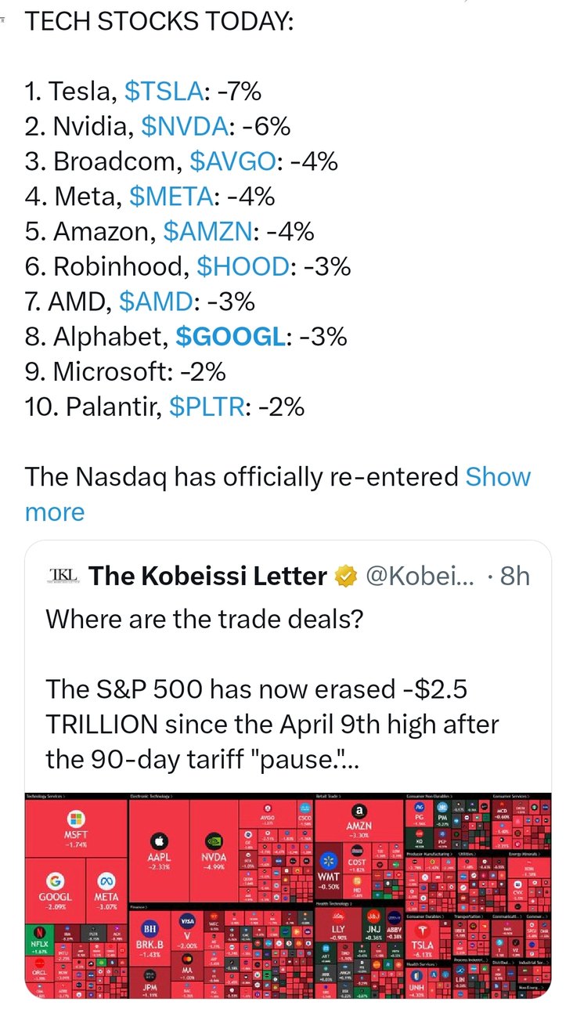Open The Kobeissi Letter account name
Image resolution: width=573 pixels, height=1016 pixels.
tap(207, 577)
